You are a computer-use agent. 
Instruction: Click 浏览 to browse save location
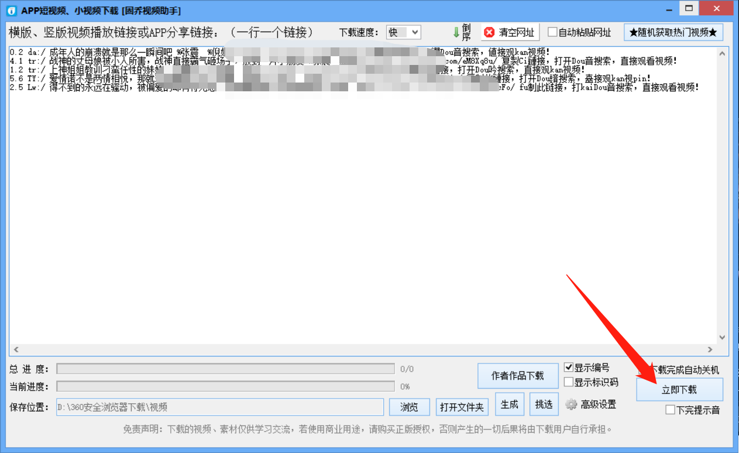[x=409, y=407]
